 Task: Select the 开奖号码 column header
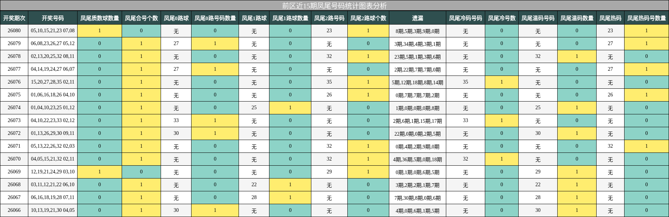[53, 18]
